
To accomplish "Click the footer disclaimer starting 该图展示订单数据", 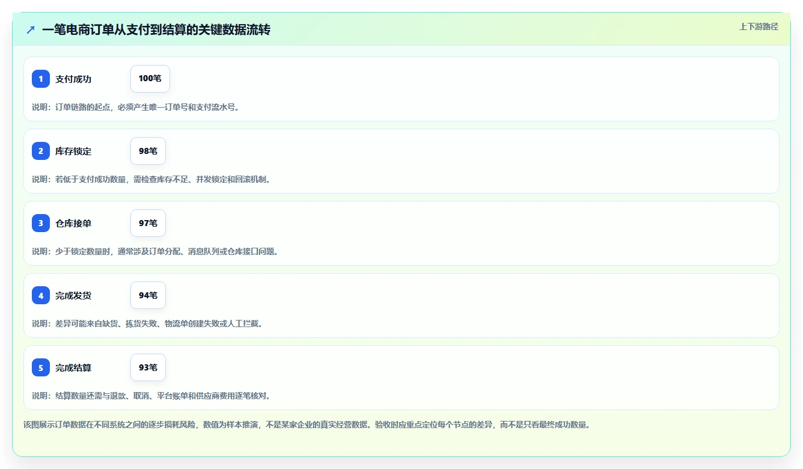I will pos(307,425).
